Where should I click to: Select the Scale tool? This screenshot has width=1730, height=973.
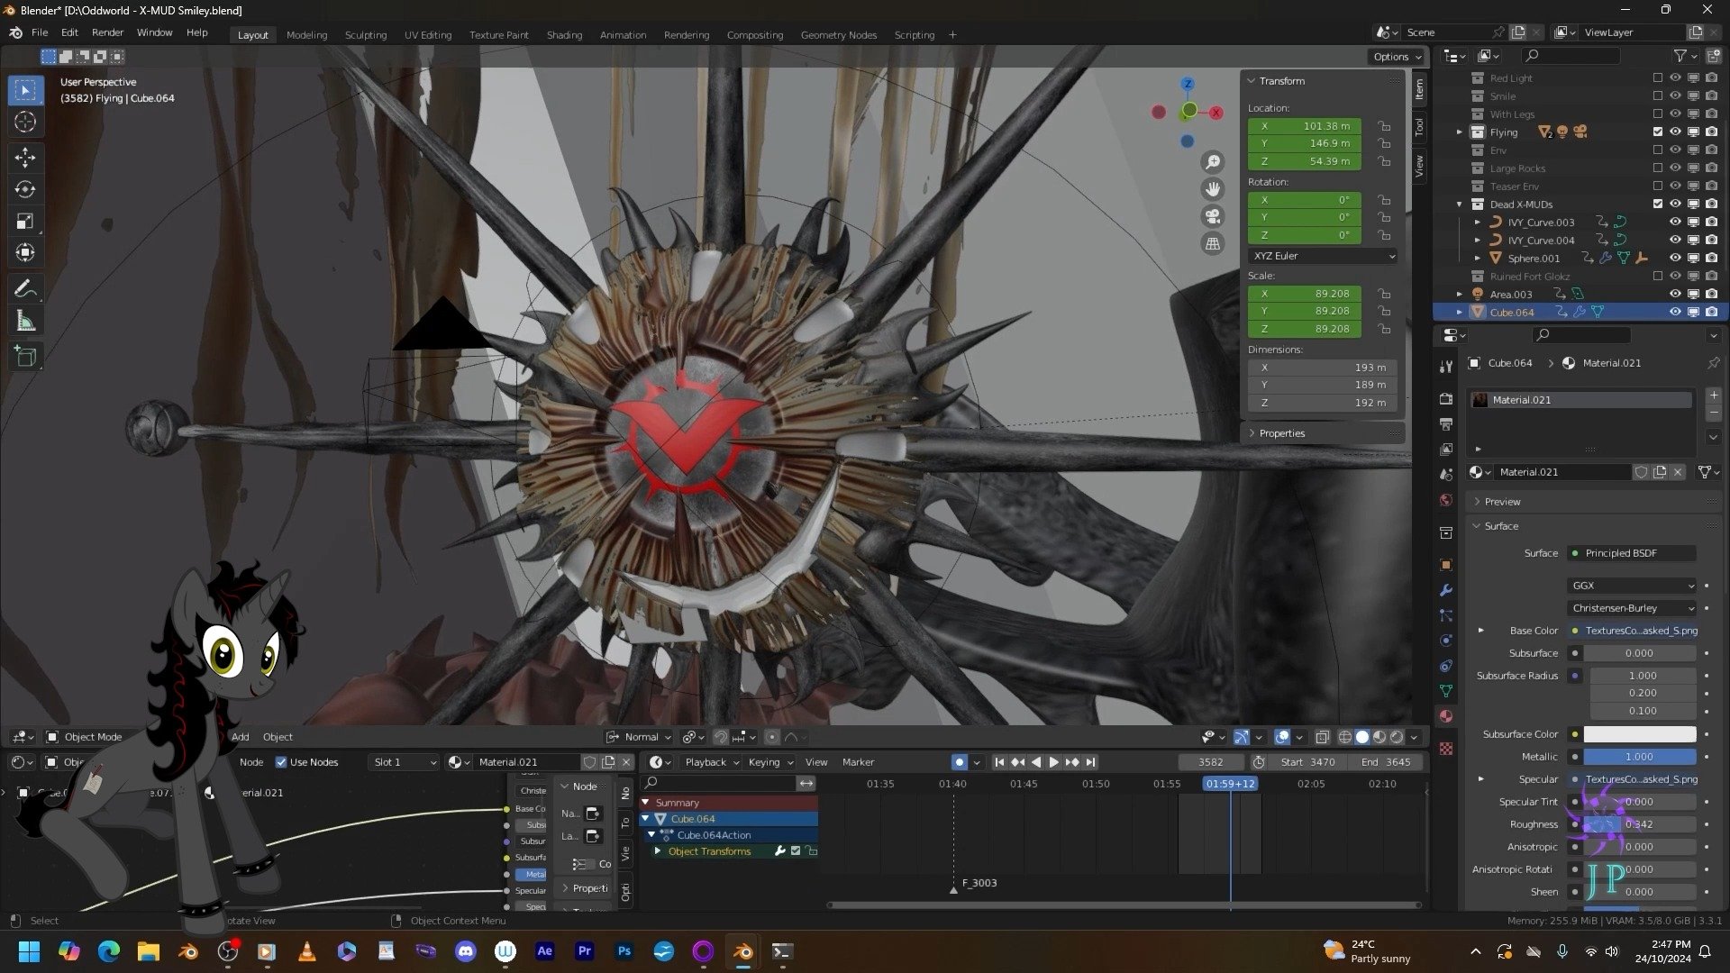(25, 221)
